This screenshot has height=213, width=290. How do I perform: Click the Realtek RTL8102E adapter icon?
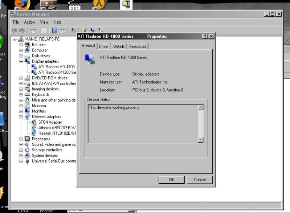coord(34,133)
